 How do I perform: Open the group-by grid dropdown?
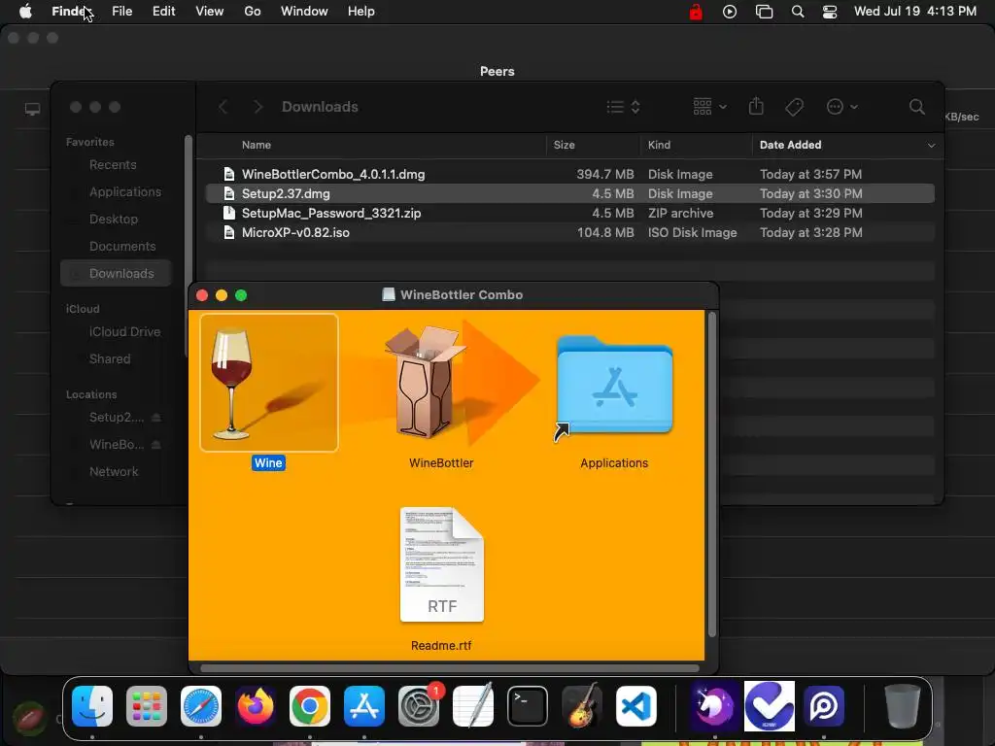(709, 107)
